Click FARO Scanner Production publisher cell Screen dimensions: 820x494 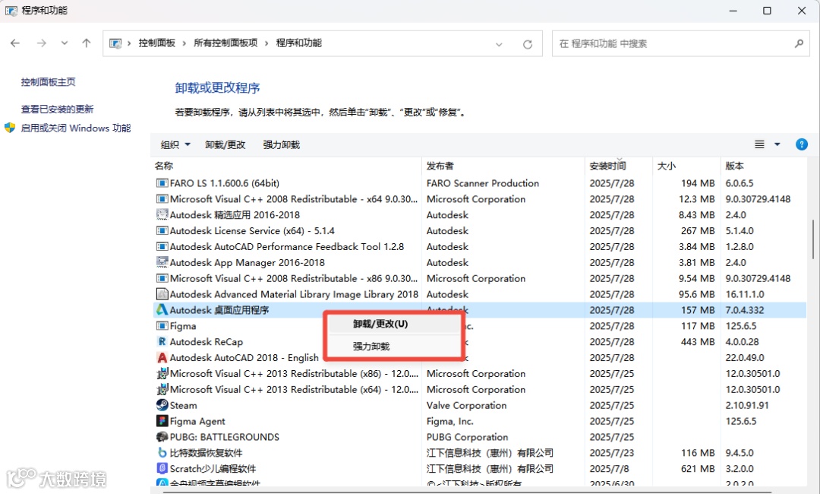[483, 183]
